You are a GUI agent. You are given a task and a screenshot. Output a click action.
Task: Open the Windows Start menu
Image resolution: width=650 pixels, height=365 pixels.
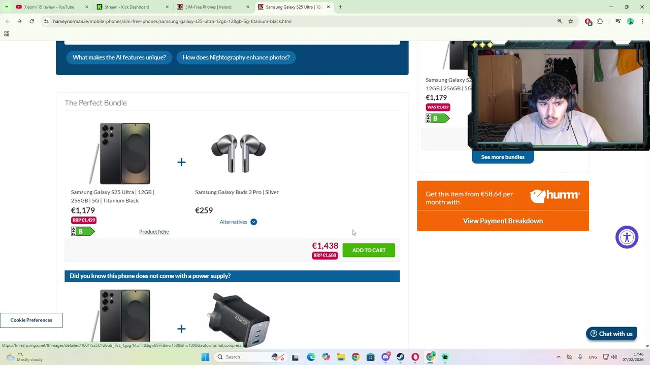pos(205,357)
